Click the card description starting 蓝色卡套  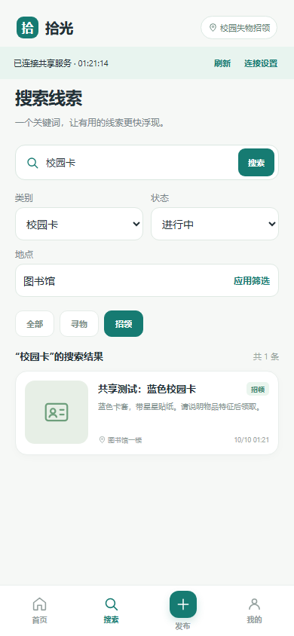179,407
